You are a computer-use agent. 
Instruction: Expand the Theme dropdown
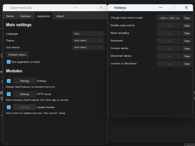(x=88, y=41)
